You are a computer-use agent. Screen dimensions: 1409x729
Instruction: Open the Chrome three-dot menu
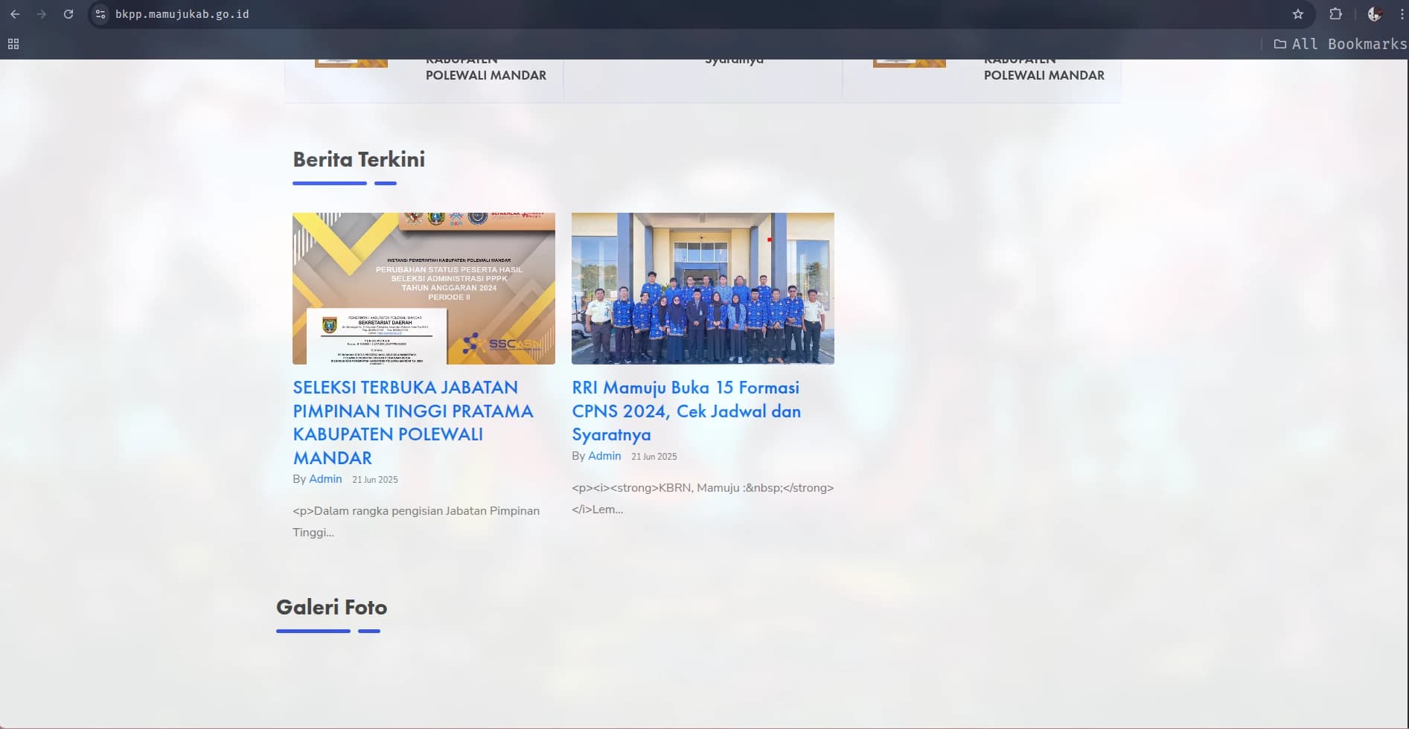point(1402,13)
